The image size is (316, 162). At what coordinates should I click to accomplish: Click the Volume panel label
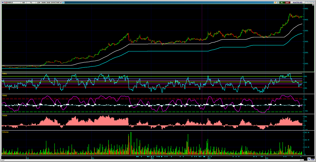point(5,132)
